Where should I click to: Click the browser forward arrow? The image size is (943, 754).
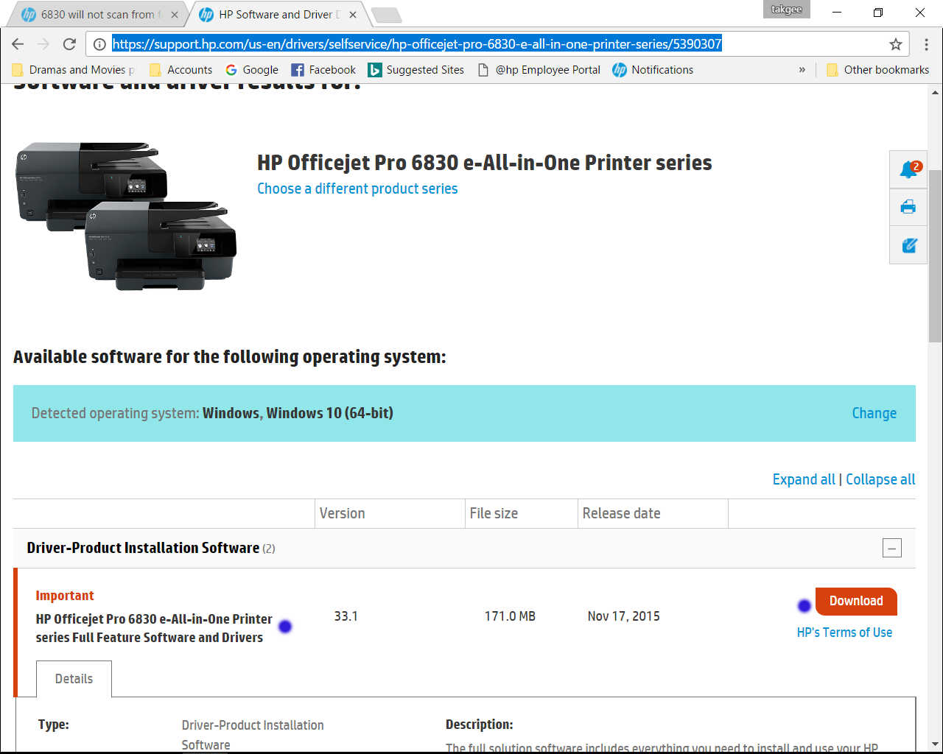pyautogui.click(x=43, y=44)
